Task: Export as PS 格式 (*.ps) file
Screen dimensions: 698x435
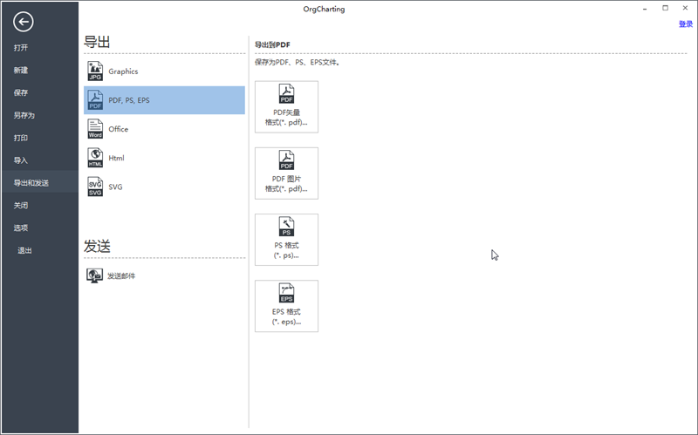Action: click(286, 240)
